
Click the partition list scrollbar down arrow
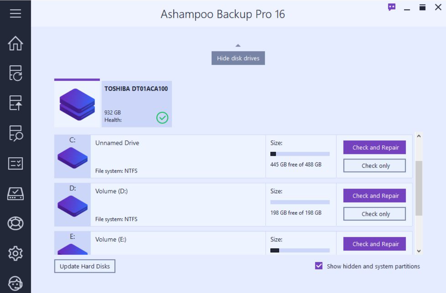[419, 251]
